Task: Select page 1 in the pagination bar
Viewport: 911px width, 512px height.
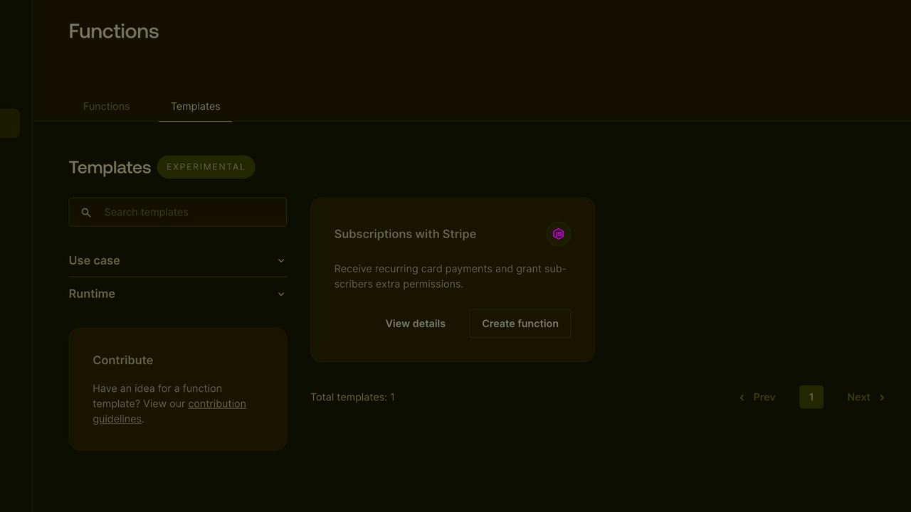Action: 811,397
